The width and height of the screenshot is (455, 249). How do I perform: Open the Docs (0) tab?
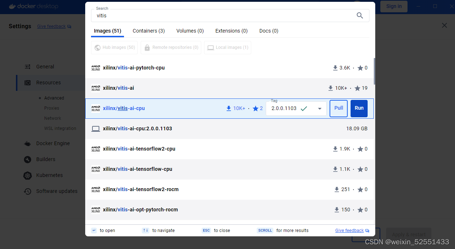269,31
